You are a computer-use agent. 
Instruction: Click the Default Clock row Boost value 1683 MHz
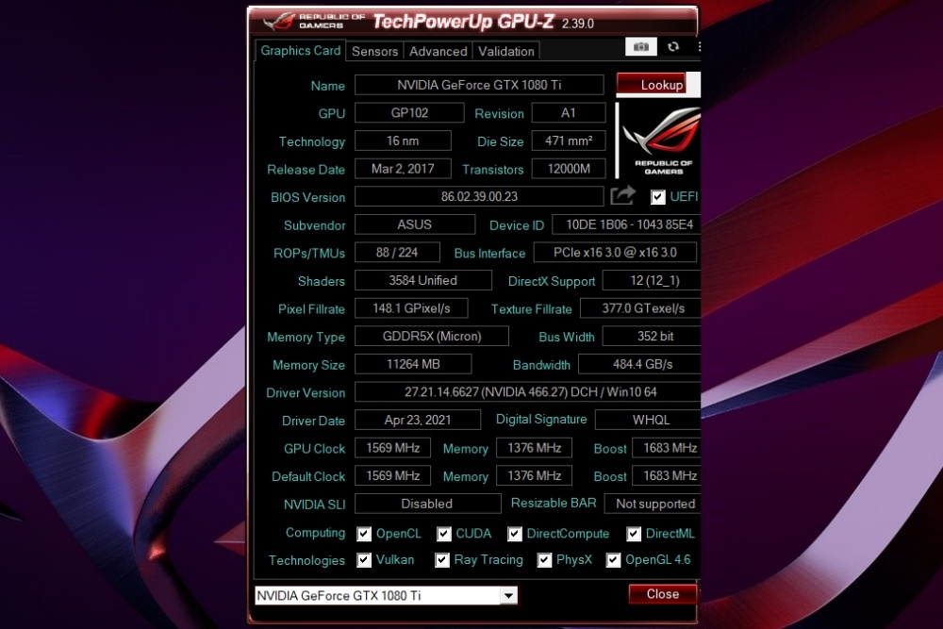point(667,475)
